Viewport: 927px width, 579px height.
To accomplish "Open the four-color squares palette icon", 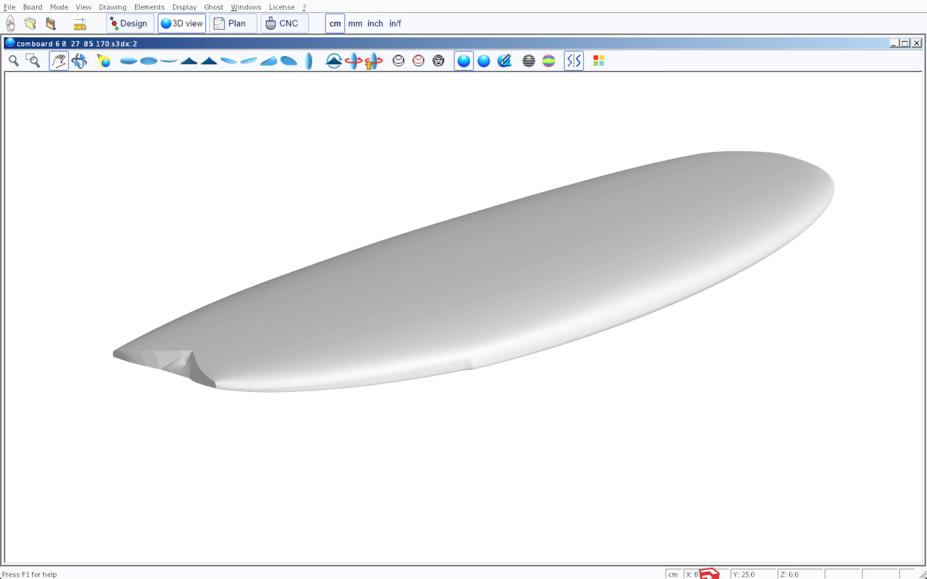I will point(598,61).
